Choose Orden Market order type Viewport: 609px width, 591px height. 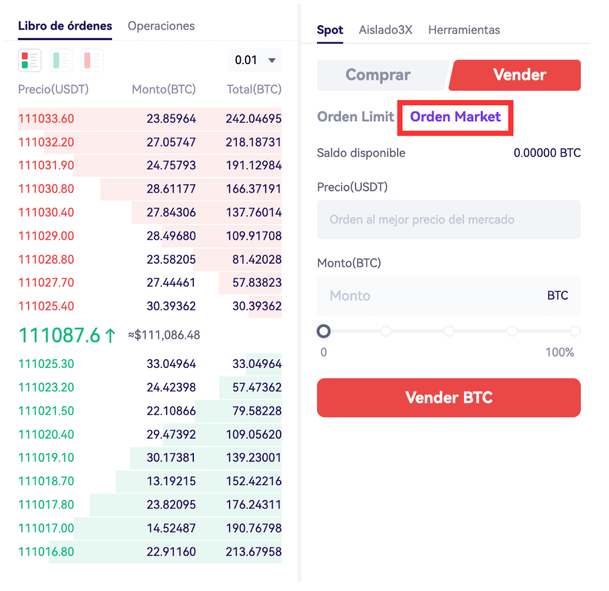455,117
